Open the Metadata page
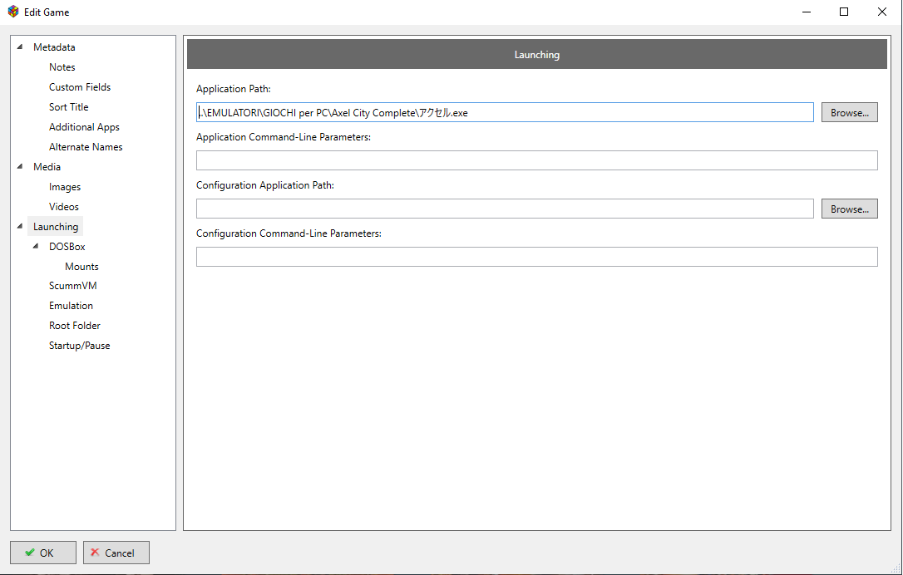The width and height of the screenshot is (903, 575). (54, 47)
